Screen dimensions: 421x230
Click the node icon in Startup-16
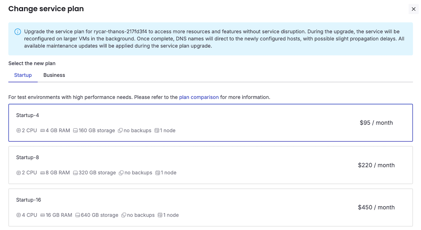tap(160, 215)
